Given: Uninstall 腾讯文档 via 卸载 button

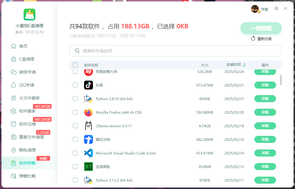Looking at the screenshot, I should (x=265, y=139).
